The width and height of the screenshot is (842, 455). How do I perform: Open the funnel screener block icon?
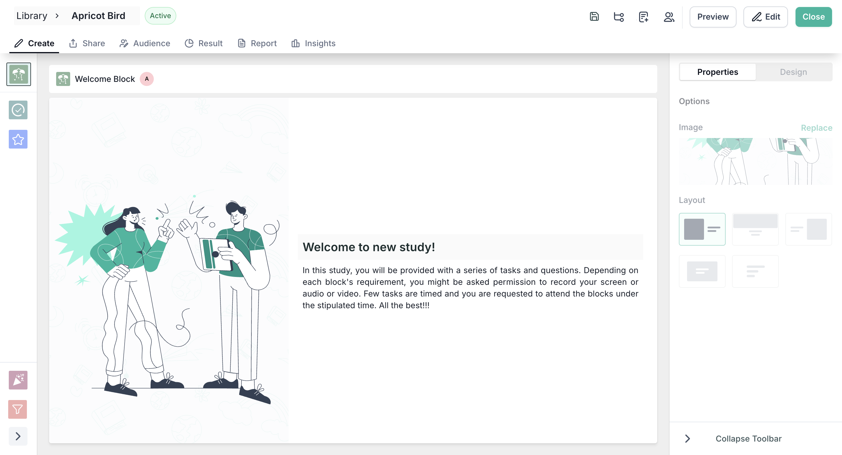(x=18, y=409)
